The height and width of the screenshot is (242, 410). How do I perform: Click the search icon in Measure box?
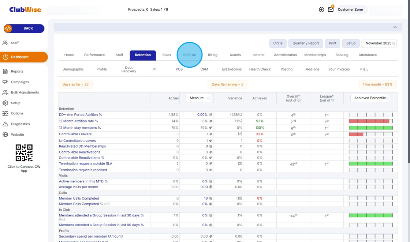[209, 98]
